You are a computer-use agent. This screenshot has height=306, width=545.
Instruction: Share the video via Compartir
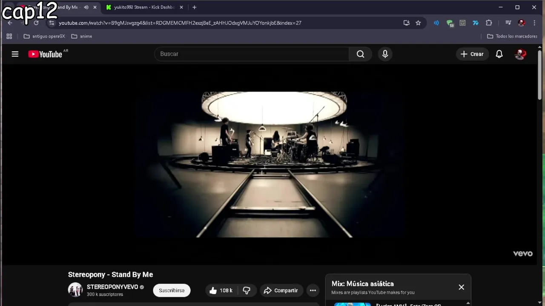281,290
